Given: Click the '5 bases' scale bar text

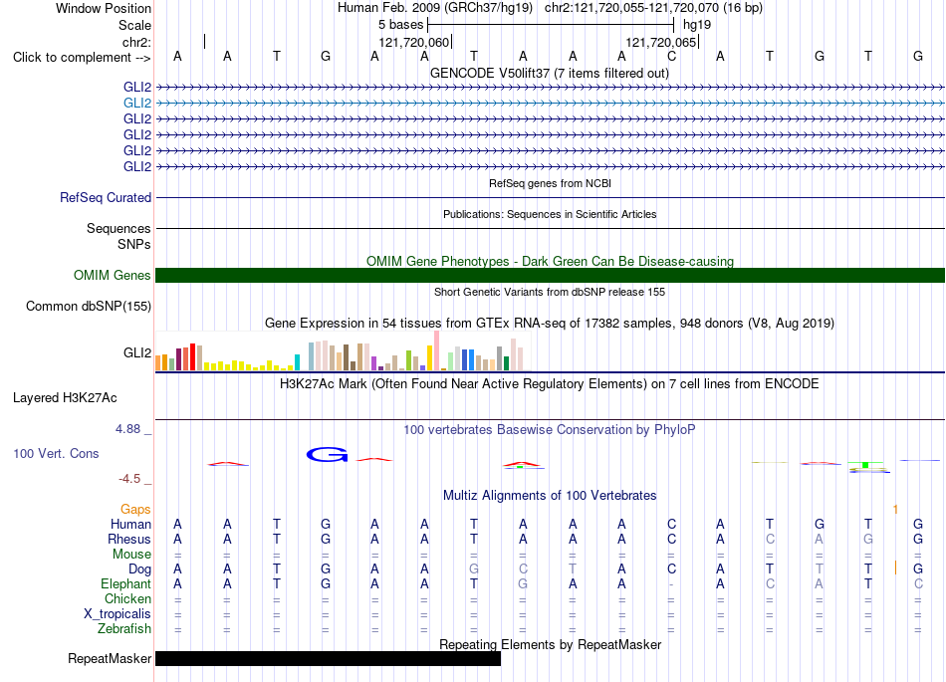Looking at the screenshot, I should pyautogui.click(x=401, y=25).
